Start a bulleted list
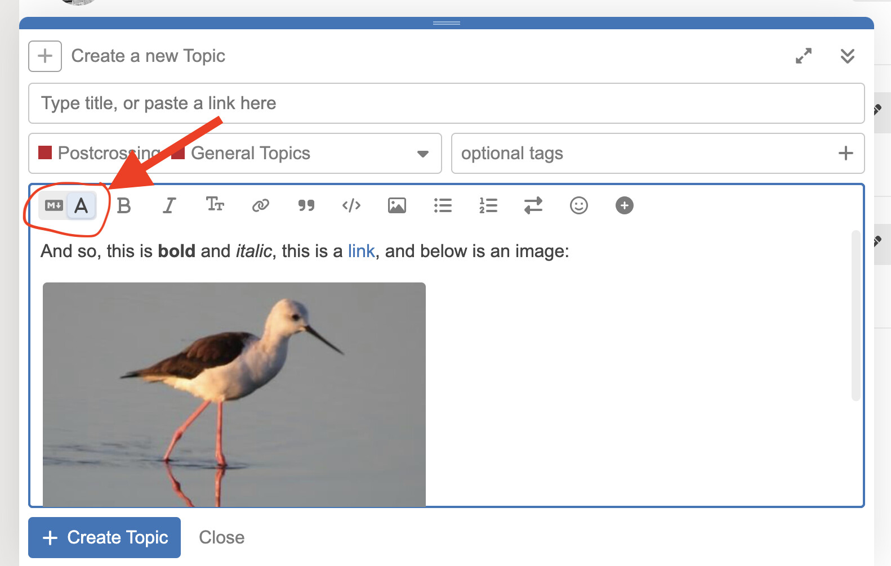 (x=443, y=206)
